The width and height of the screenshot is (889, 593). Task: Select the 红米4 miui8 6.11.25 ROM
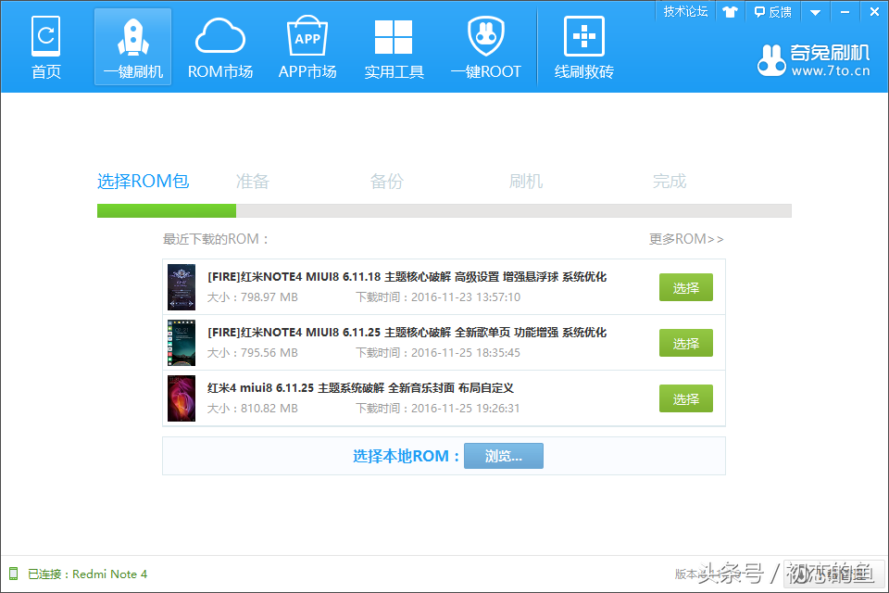[x=685, y=399]
